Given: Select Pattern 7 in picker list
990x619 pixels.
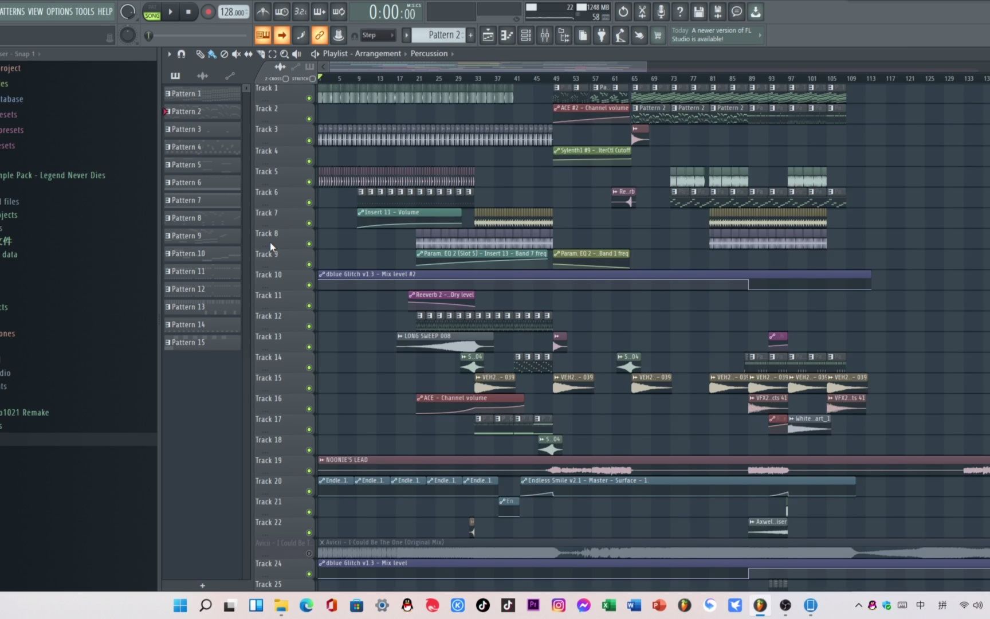Looking at the screenshot, I should pyautogui.click(x=202, y=200).
